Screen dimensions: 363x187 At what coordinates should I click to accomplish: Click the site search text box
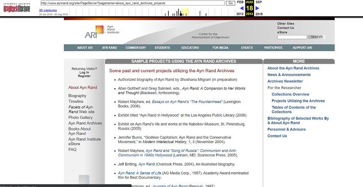292,37
